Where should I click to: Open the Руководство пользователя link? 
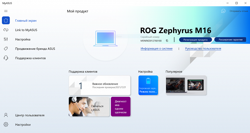(203, 49)
